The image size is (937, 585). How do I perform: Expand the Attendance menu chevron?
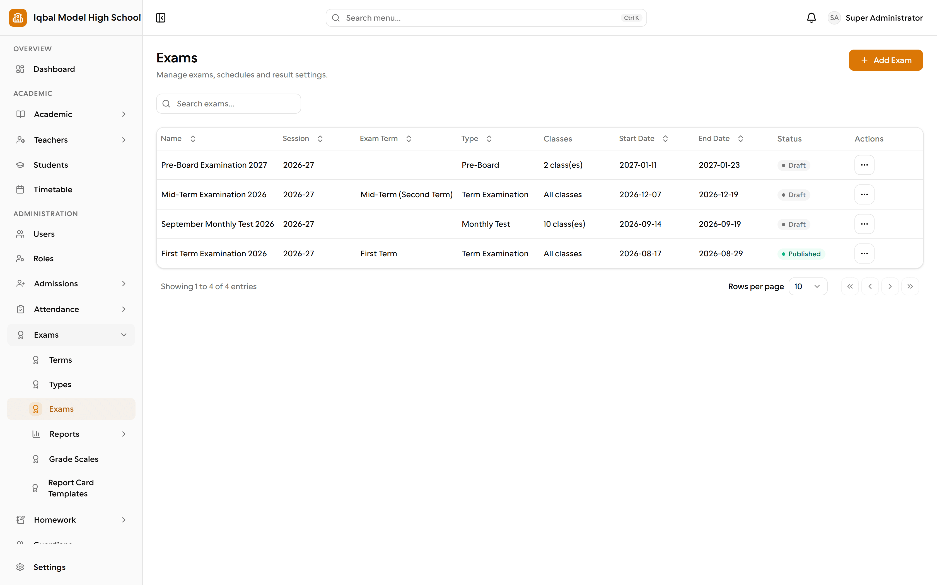click(x=124, y=309)
